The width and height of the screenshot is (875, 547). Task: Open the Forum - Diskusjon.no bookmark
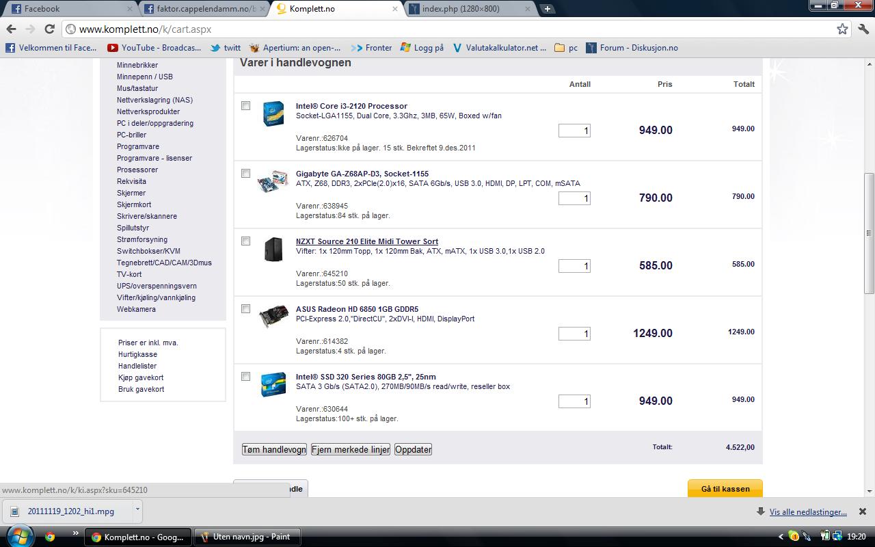pos(632,48)
